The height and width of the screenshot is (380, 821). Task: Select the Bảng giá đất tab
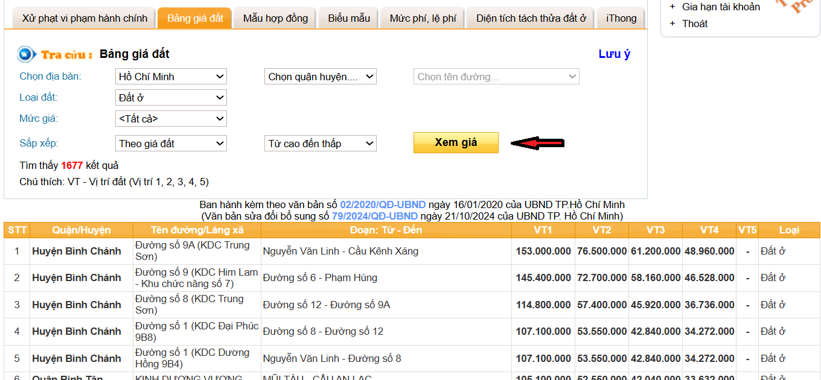point(195,18)
